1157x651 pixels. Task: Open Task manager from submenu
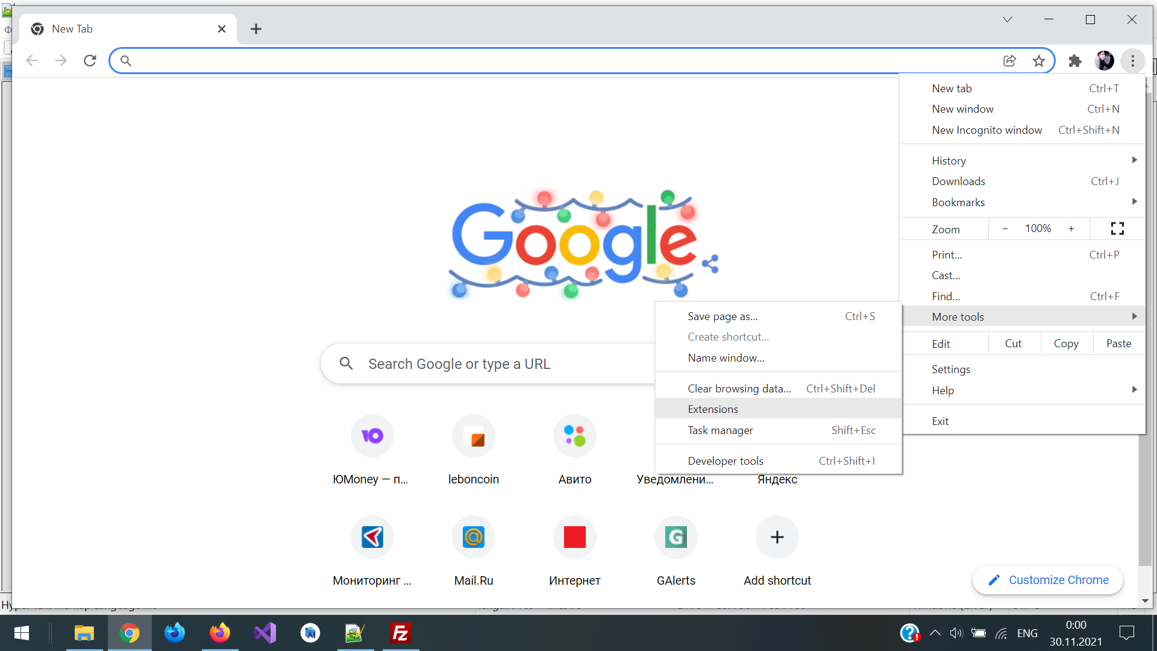click(x=779, y=430)
